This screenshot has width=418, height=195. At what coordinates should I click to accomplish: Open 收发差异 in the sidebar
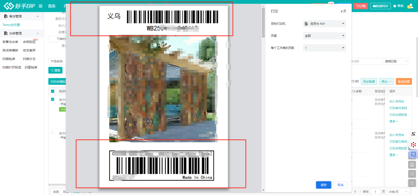29,50
